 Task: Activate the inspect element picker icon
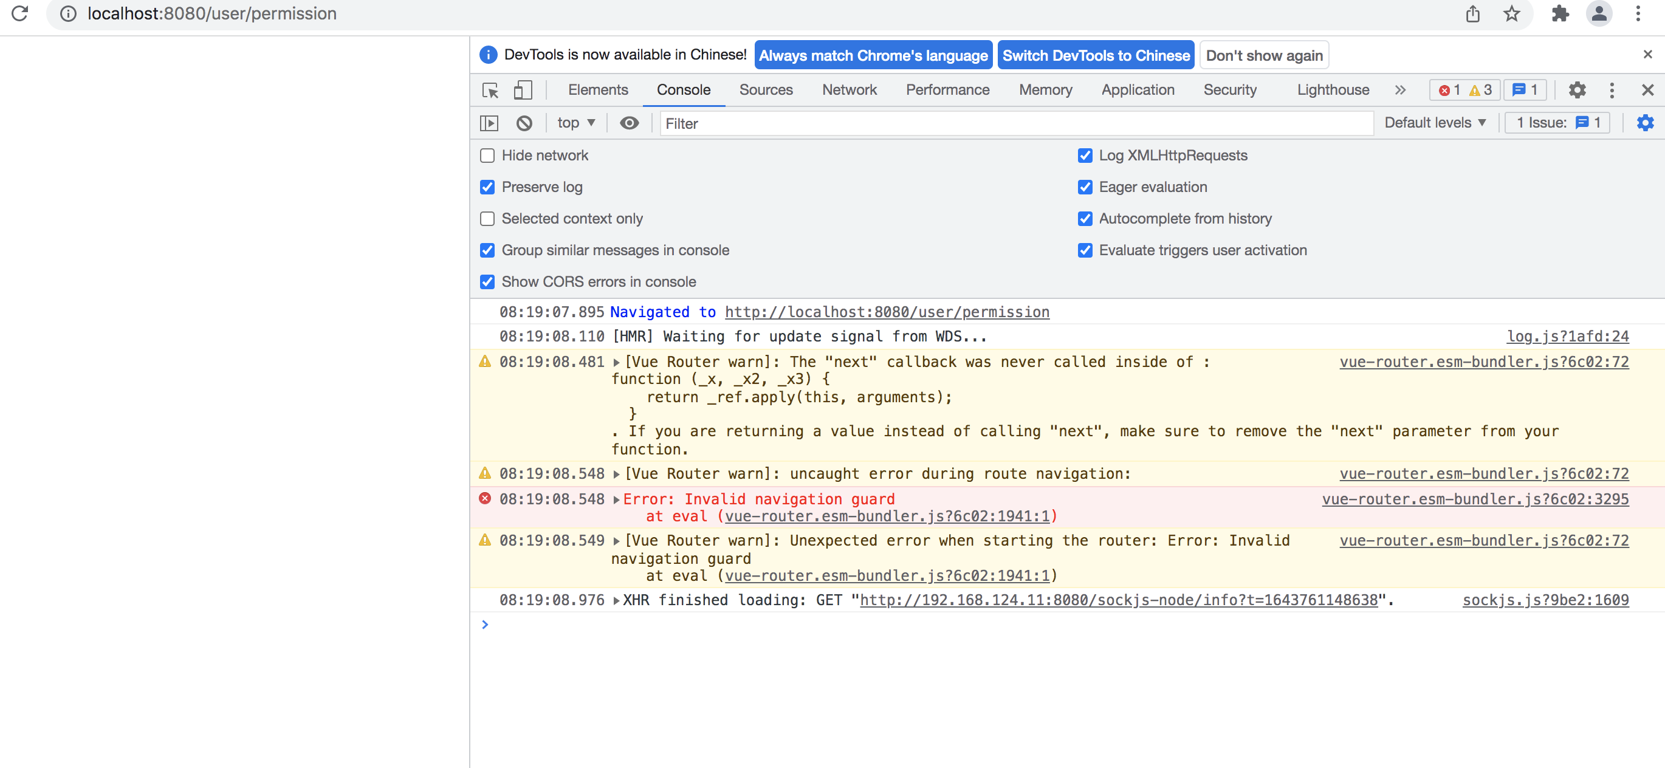pyautogui.click(x=490, y=90)
